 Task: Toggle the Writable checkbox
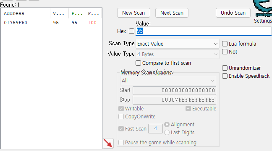pyautogui.click(x=121, y=109)
